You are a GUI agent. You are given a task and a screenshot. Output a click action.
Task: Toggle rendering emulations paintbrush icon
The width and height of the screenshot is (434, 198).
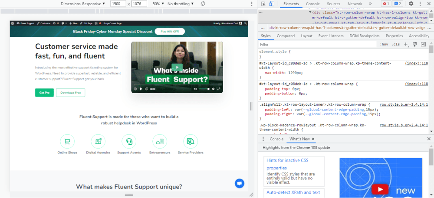click(414, 45)
